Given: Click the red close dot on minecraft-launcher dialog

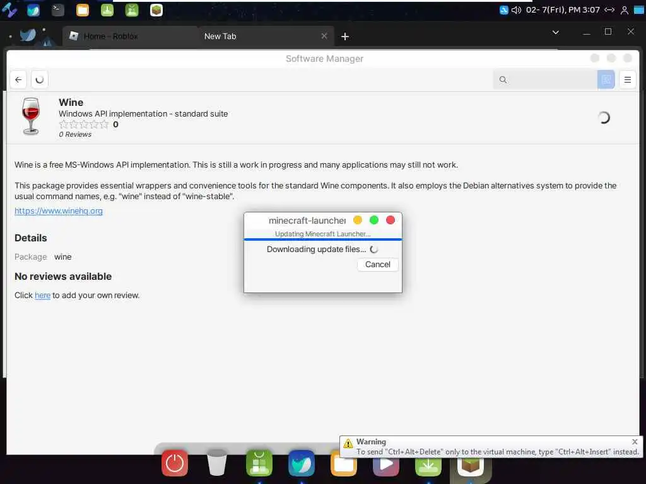Looking at the screenshot, I should pyautogui.click(x=391, y=220).
